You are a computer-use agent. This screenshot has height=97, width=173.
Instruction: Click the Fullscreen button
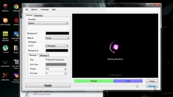(x=152, y=86)
